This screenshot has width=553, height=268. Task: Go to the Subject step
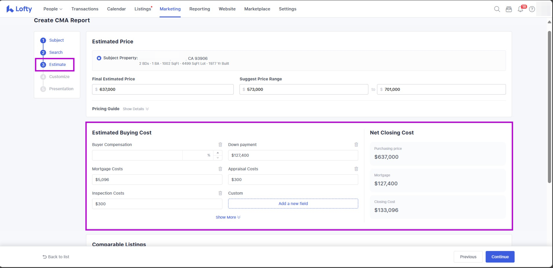click(56, 40)
